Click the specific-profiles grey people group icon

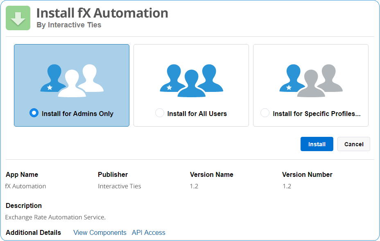[x=311, y=81]
